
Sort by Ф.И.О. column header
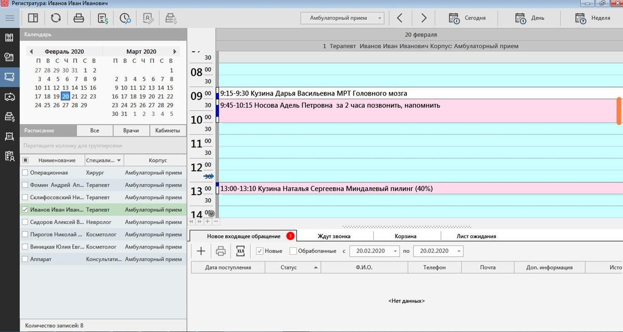364,268
